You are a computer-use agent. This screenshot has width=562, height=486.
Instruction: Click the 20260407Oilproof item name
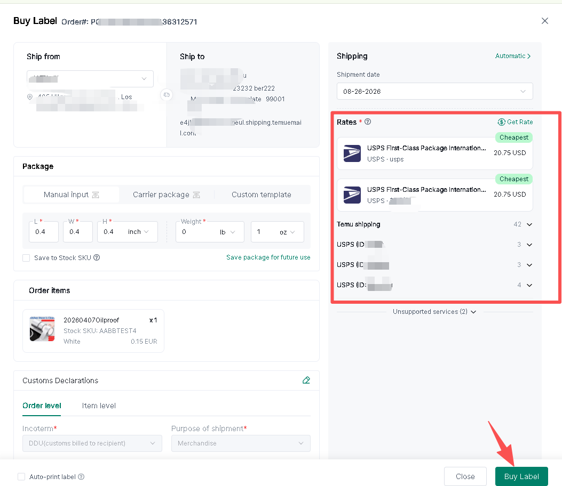pyautogui.click(x=91, y=320)
